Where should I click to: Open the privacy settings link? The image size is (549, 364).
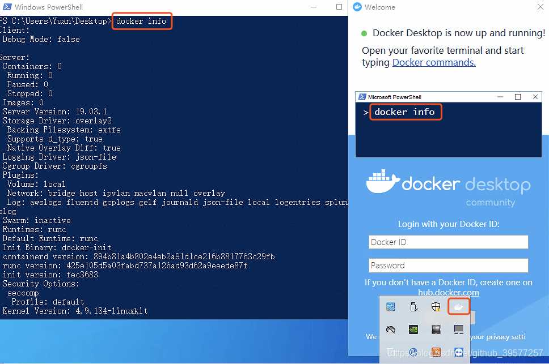505,336
